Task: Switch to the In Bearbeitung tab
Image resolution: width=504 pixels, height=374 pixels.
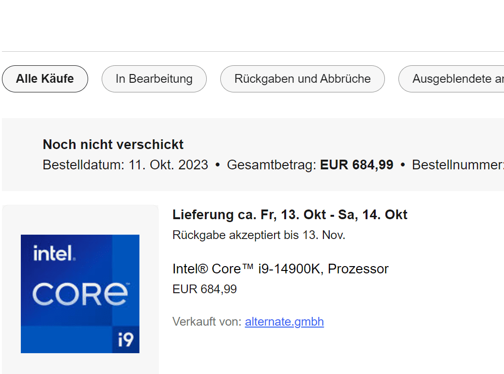Action: tap(154, 79)
